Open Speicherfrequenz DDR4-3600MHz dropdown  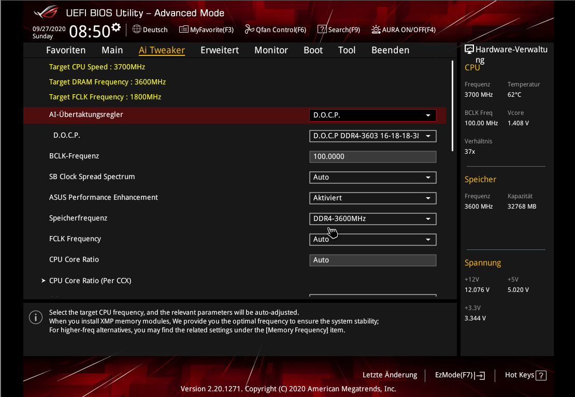pos(372,219)
